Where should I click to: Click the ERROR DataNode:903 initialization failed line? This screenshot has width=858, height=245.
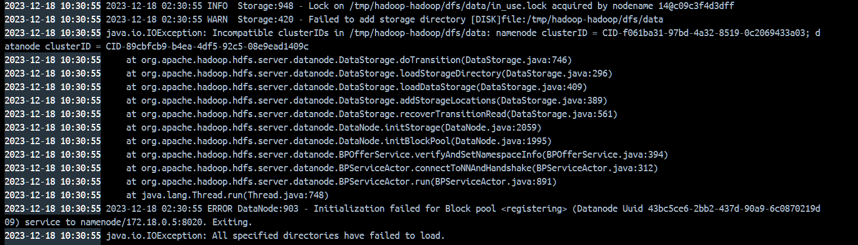(463, 209)
